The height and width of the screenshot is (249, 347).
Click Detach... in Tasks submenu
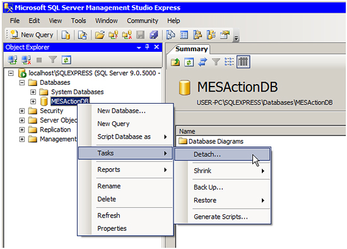pos(222,154)
